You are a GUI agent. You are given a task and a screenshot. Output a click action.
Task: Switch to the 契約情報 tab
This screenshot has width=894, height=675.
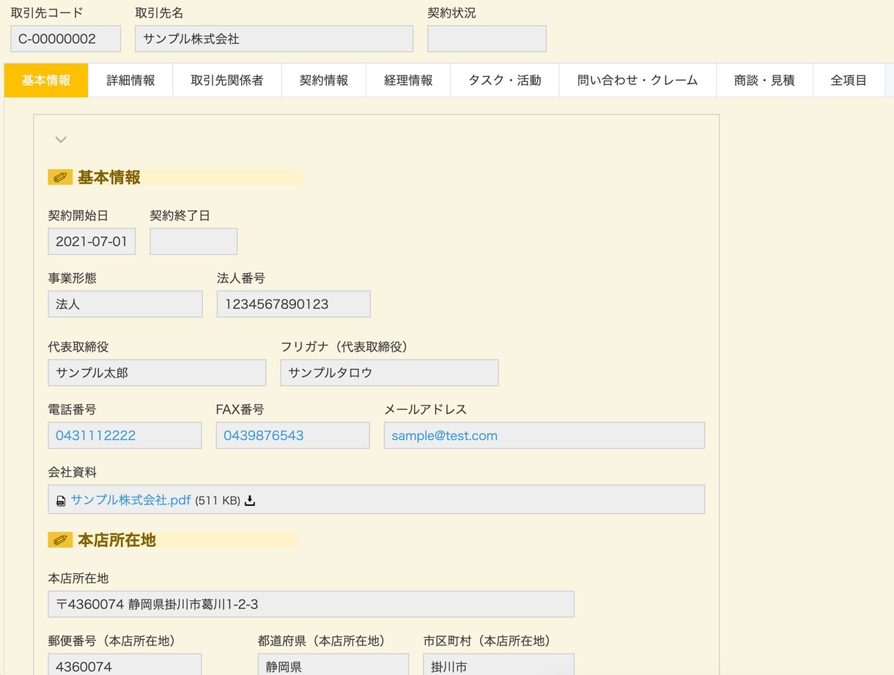click(324, 81)
